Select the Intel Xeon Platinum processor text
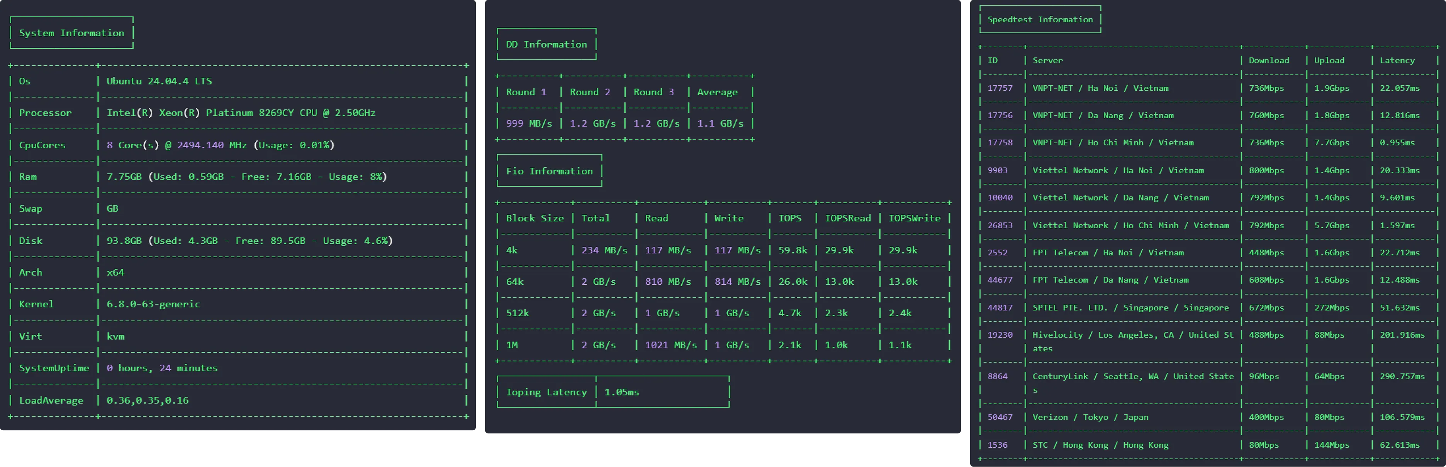 pos(241,113)
